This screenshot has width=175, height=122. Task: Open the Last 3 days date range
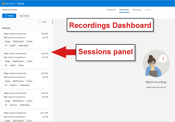pyautogui.click(x=24, y=16)
